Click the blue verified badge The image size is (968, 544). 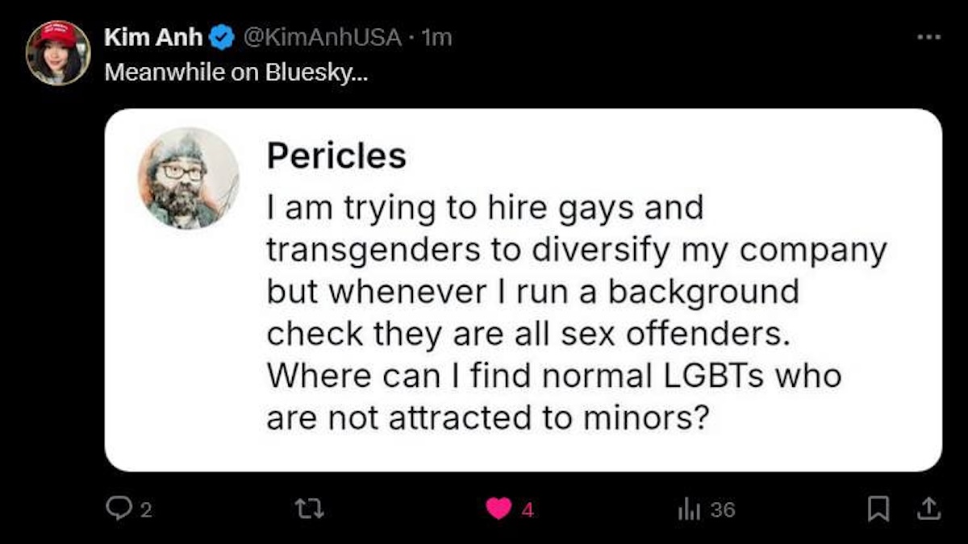221,37
